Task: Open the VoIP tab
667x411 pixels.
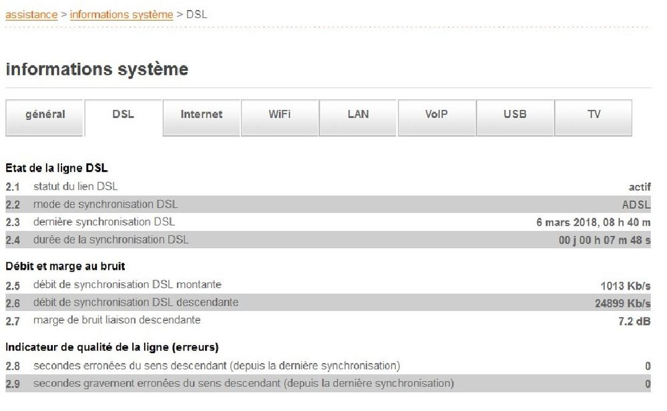Action: 437,115
